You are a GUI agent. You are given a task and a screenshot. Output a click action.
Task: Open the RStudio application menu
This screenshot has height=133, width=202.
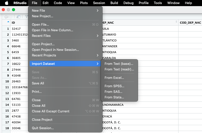click(x=20, y=3)
